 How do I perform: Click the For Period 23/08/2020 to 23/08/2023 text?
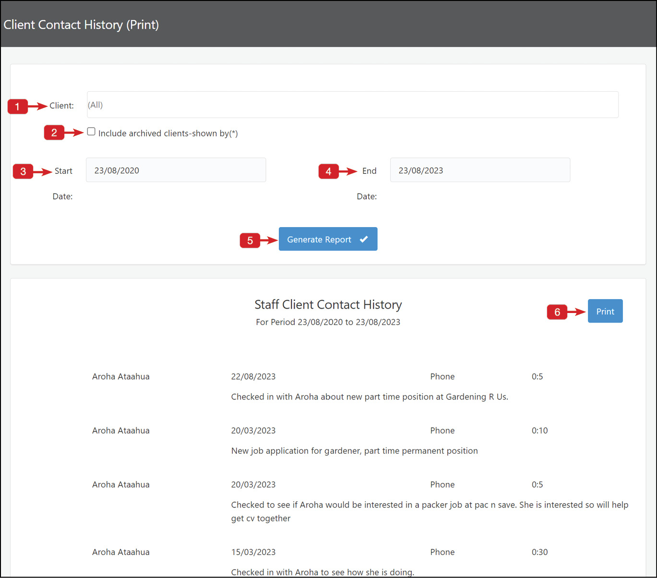coord(328,322)
